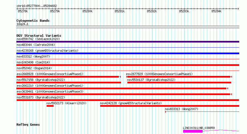Click the LINC00311|NR_038859 gene label

[199, 128]
